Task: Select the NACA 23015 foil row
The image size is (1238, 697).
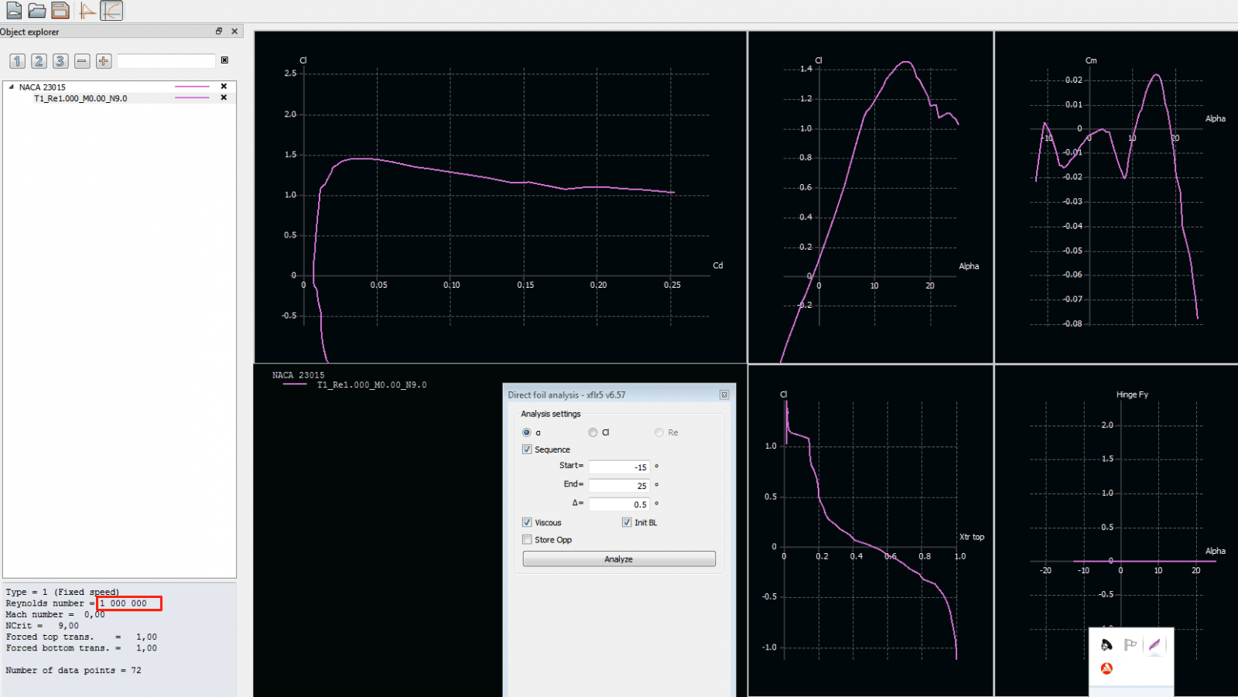Action: click(x=120, y=87)
